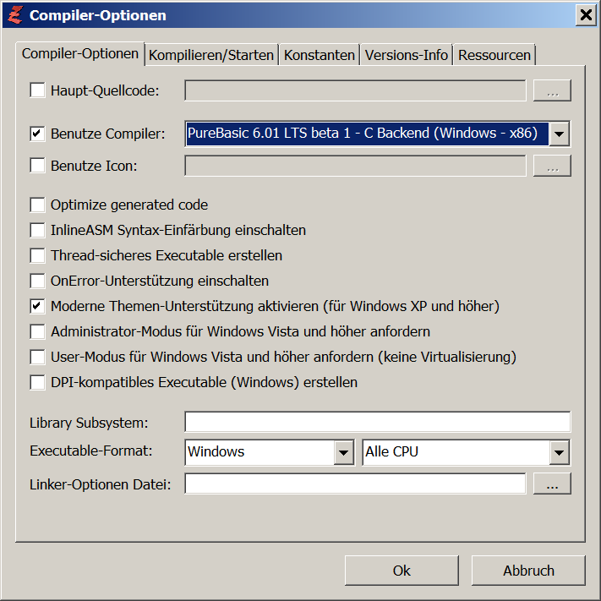Tick DPI-kompatibles Executable erstellen
This screenshot has width=601, height=601.
pyautogui.click(x=37, y=382)
